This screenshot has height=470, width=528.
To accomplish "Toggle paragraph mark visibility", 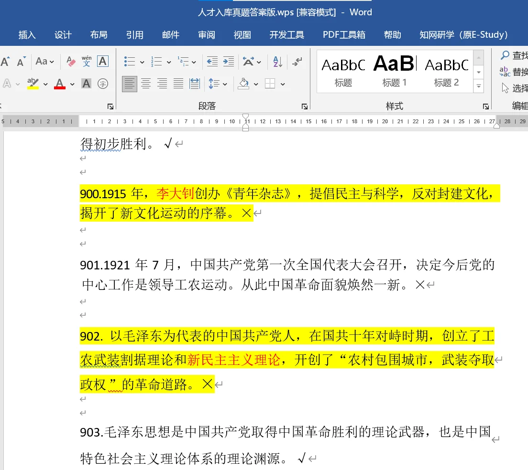I will [x=297, y=61].
